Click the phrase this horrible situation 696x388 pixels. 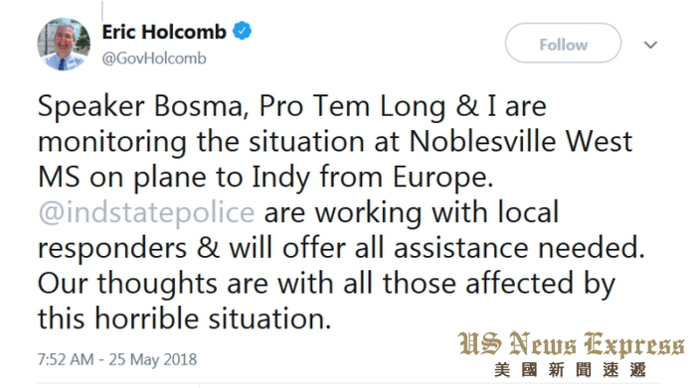point(184,319)
